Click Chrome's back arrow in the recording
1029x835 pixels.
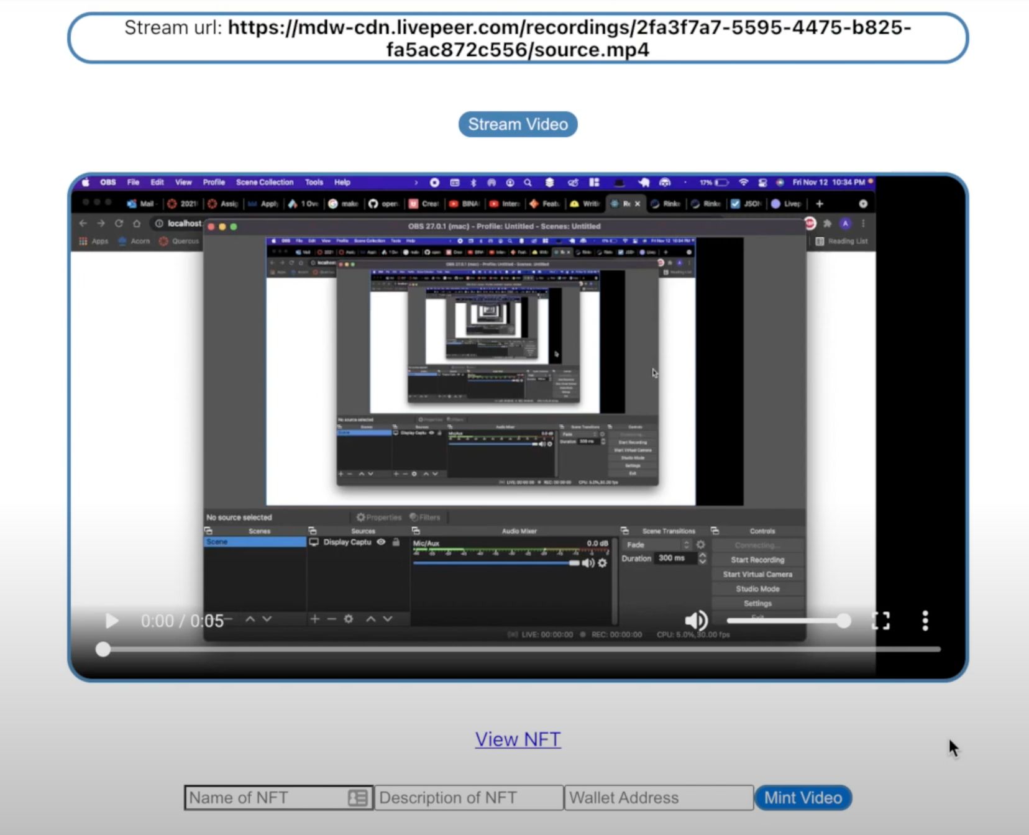click(83, 223)
